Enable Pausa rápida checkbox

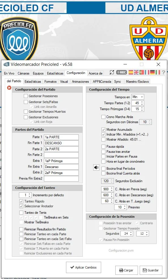click(x=103, y=147)
